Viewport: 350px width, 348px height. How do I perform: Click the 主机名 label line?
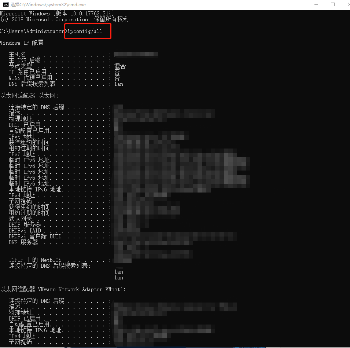pyautogui.click(x=60, y=55)
